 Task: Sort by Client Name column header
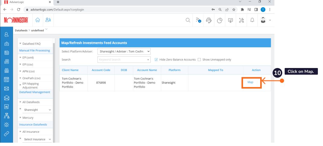coord(70,70)
